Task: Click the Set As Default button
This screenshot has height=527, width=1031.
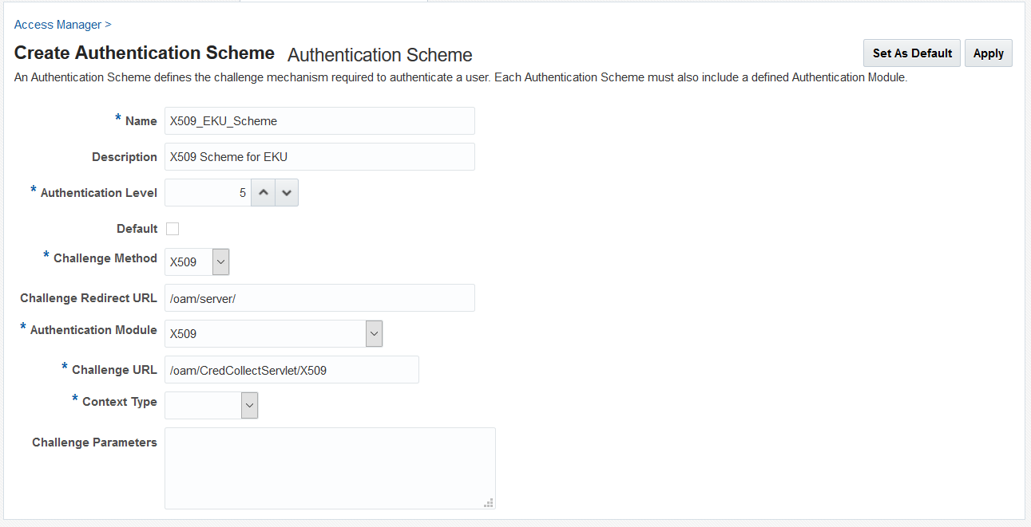Action: [912, 53]
